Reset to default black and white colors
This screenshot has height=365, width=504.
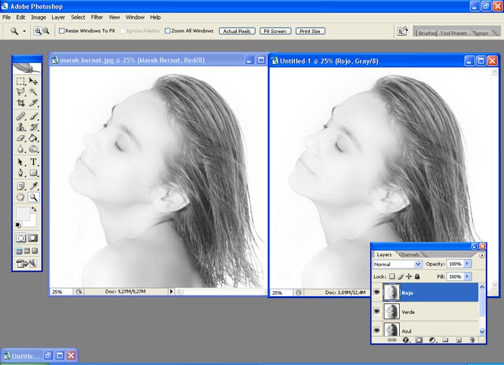(x=18, y=224)
